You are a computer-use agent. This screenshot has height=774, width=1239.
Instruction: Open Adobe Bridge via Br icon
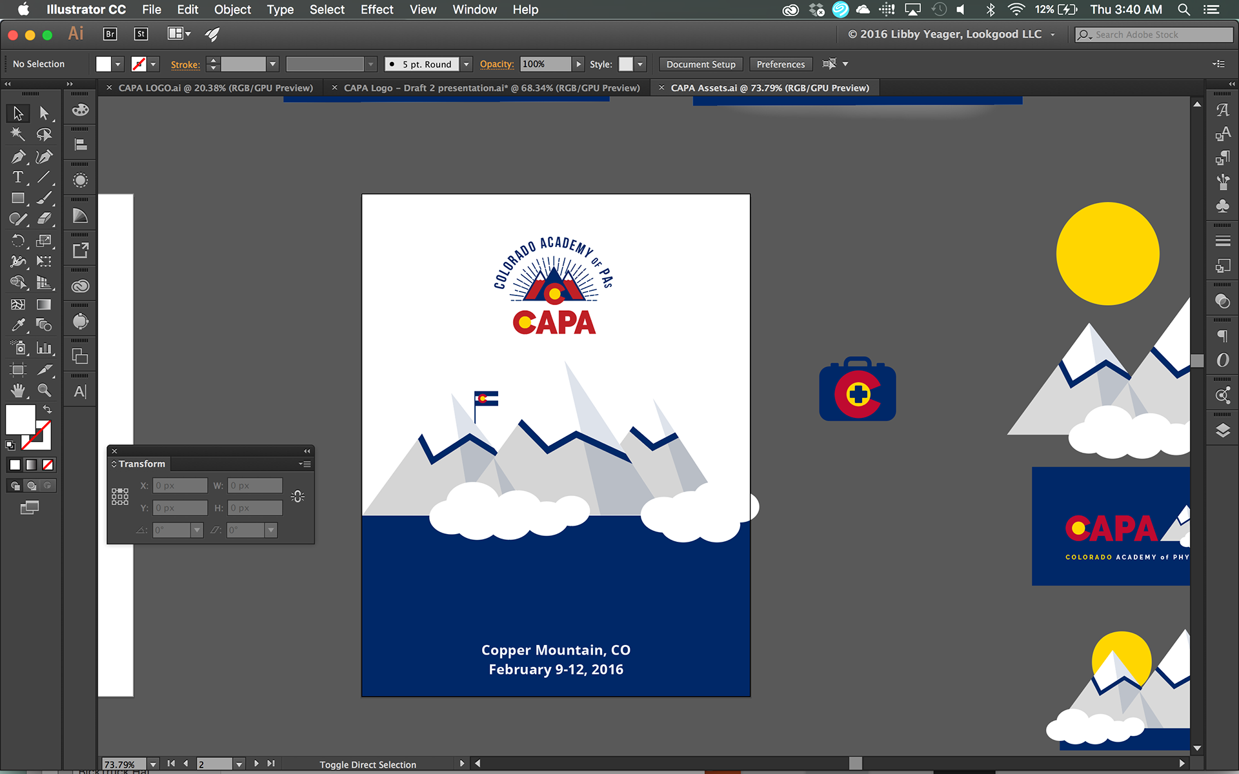(x=110, y=34)
